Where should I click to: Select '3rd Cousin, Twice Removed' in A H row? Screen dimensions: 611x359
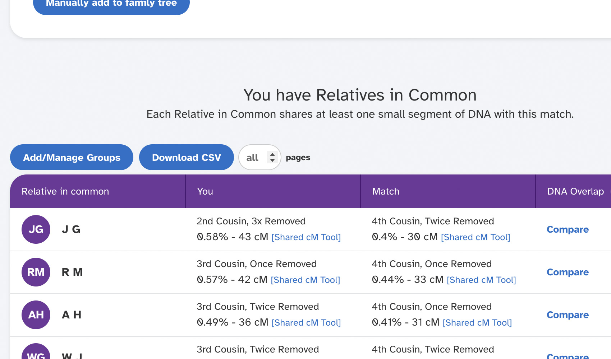tap(258, 307)
